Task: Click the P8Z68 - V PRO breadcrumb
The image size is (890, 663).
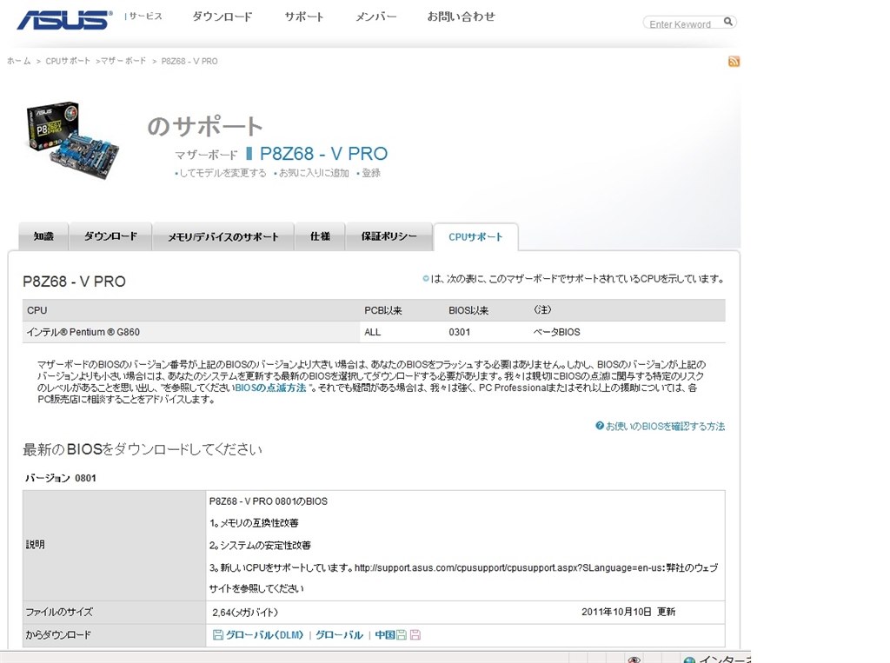Action: click(x=189, y=61)
